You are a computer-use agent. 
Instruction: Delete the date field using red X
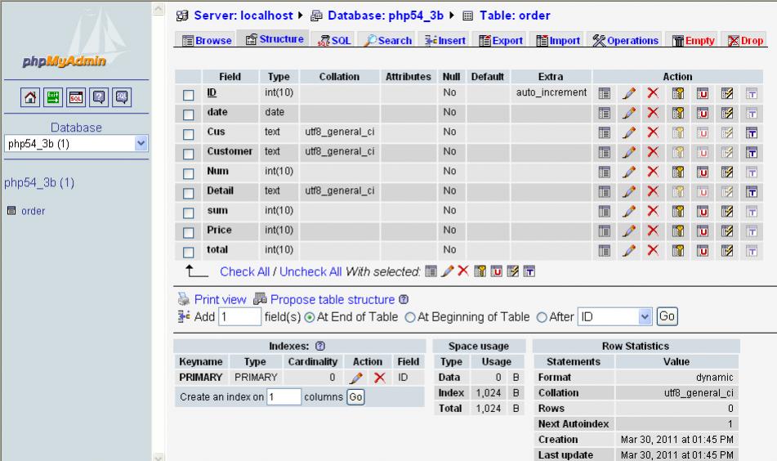(654, 113)
